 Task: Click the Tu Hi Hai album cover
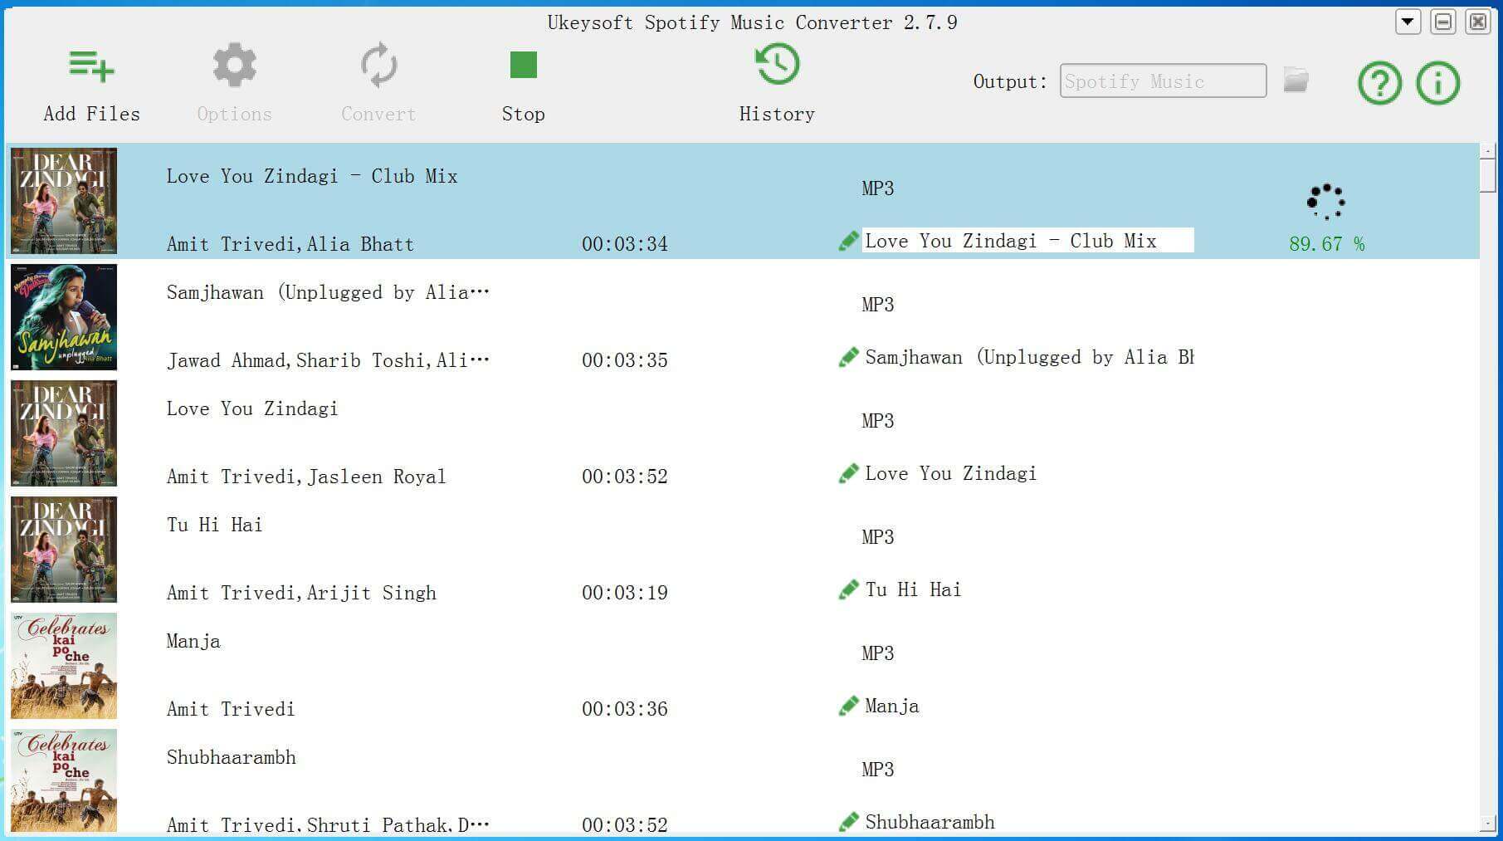(x=64, y=550)
